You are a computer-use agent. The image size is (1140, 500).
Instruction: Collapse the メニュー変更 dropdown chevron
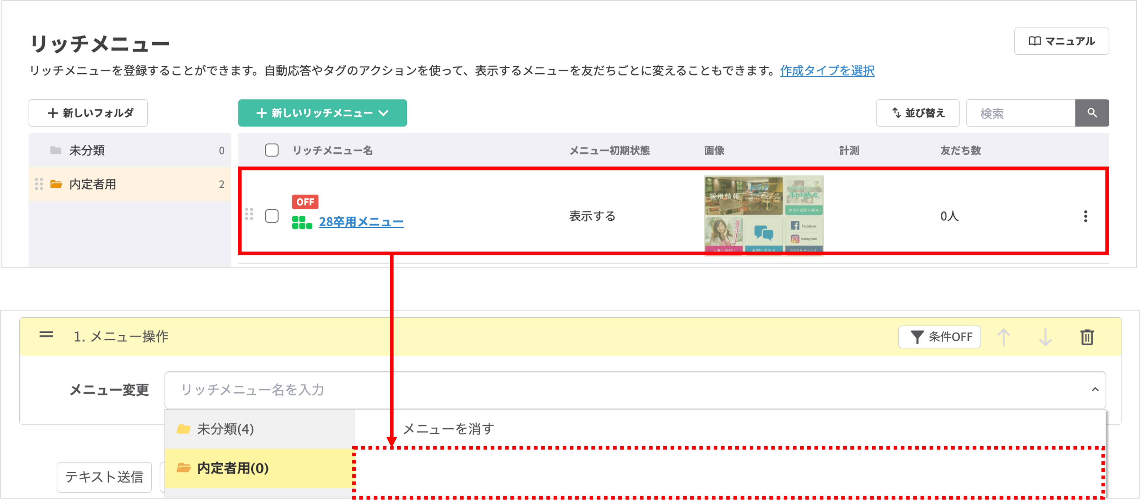(x=1095, y=389)
